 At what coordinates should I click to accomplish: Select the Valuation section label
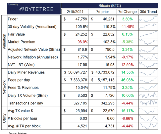[x=4, y=42]
